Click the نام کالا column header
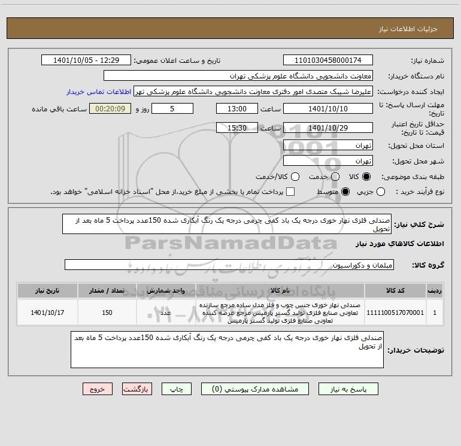This screenshot has height=446, width=461. pyautogui.click(x=280, y=290)
